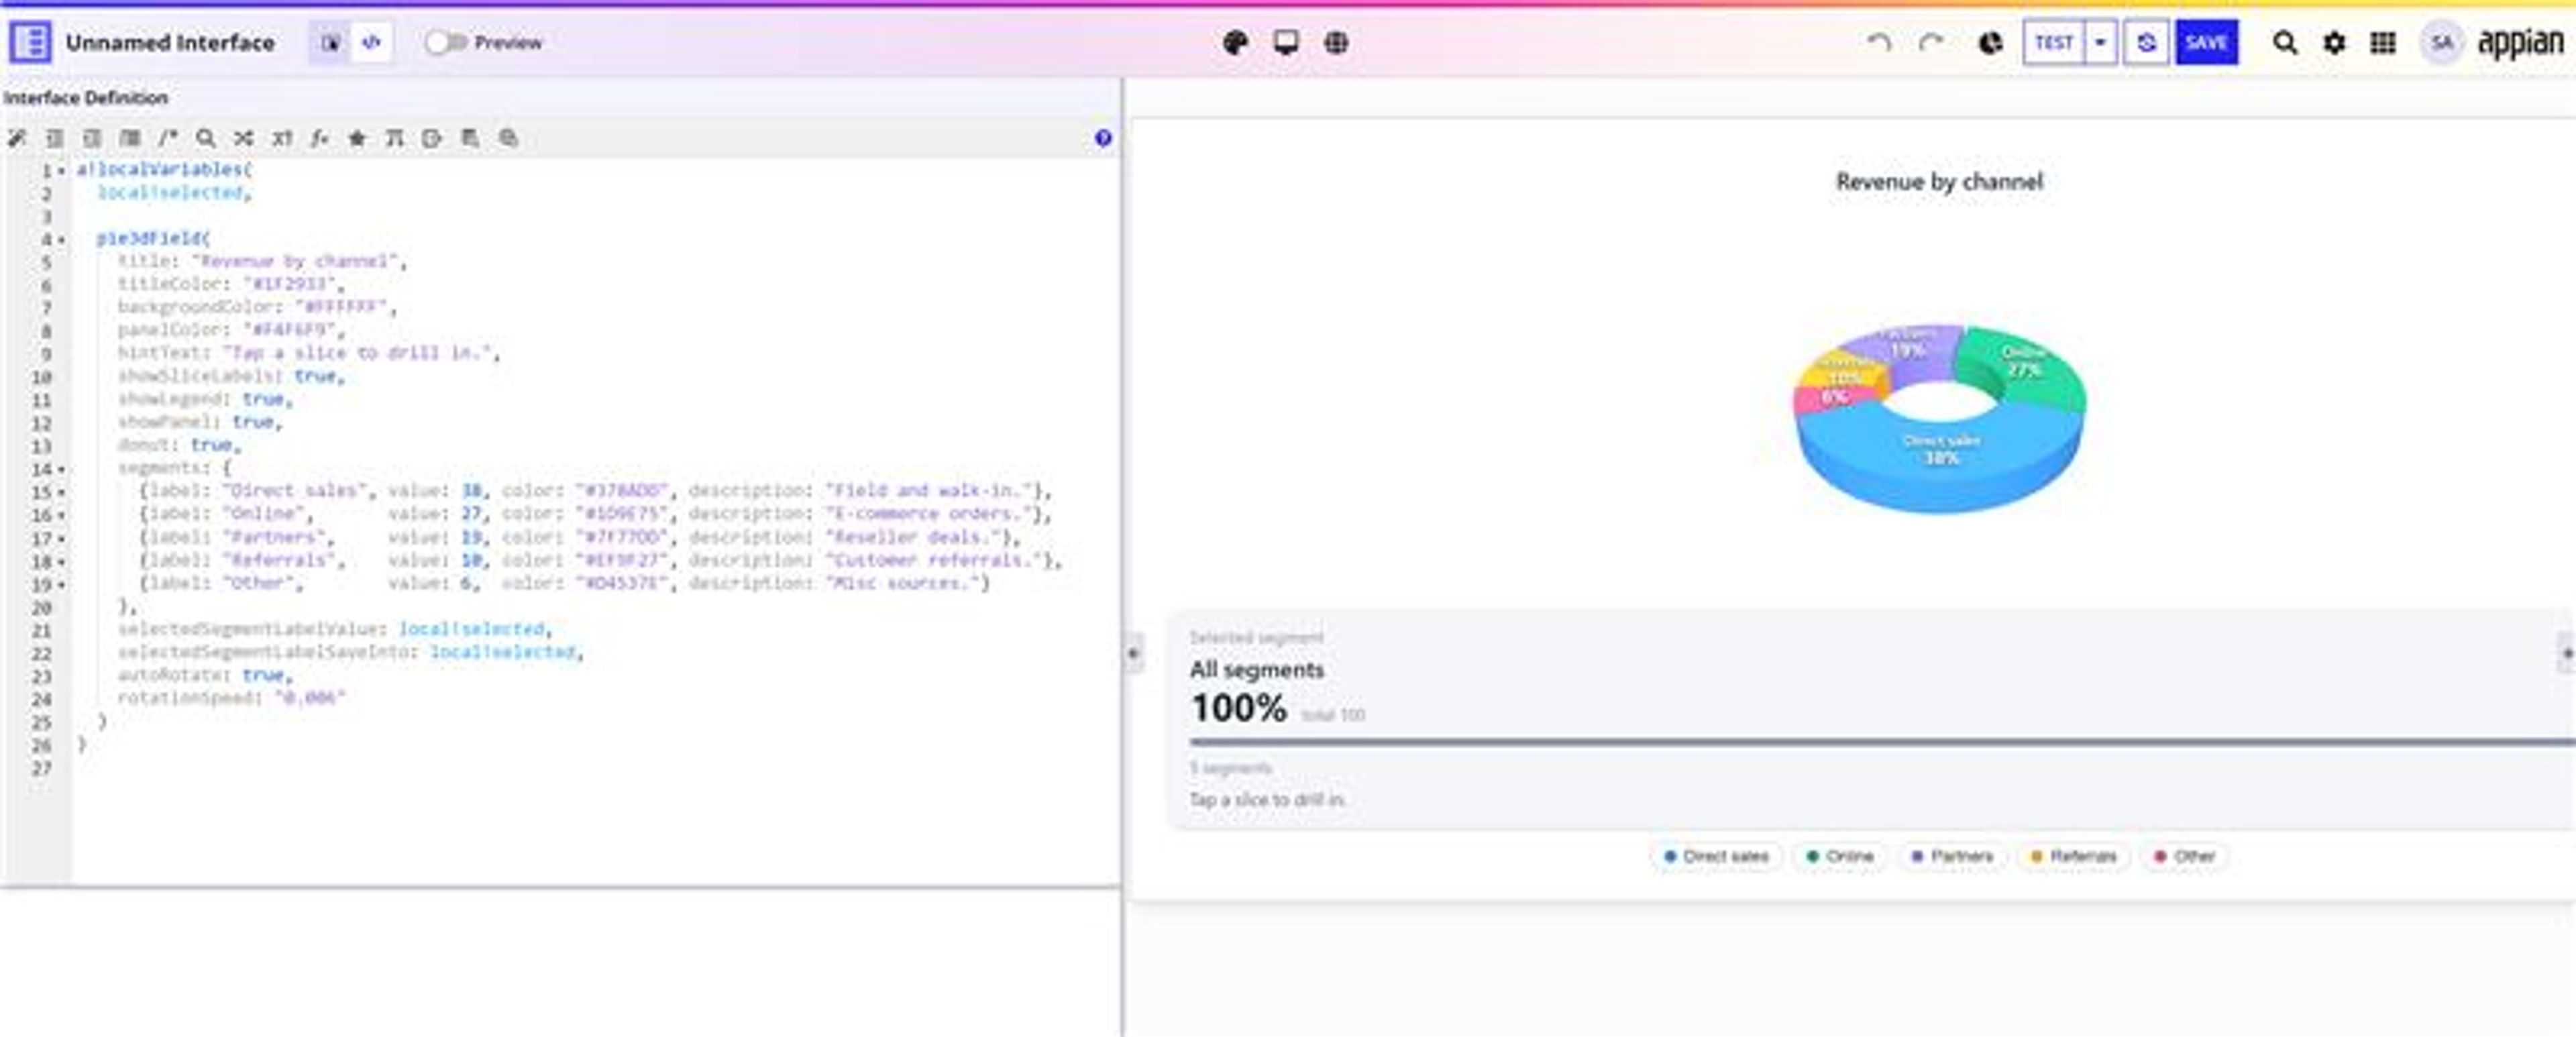Click the SA user avatar

[x=2442, y=42]
